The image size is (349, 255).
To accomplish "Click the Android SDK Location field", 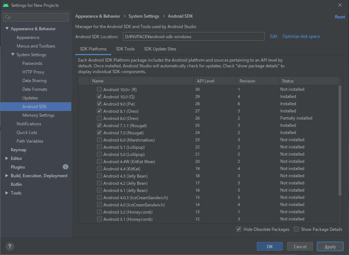I will pyautogui.click(x=194, y=36).
